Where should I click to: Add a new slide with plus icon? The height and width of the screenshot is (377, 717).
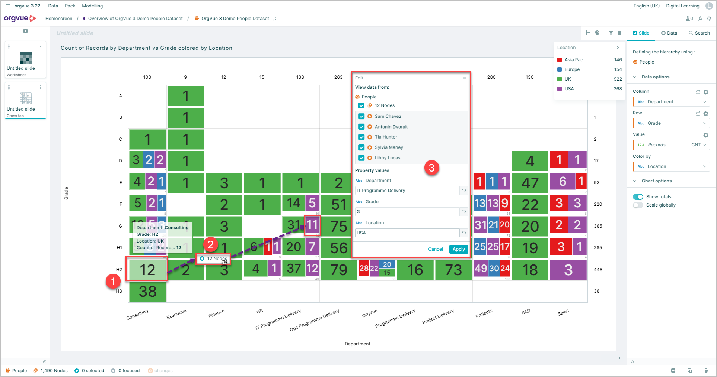coord(25,31)
